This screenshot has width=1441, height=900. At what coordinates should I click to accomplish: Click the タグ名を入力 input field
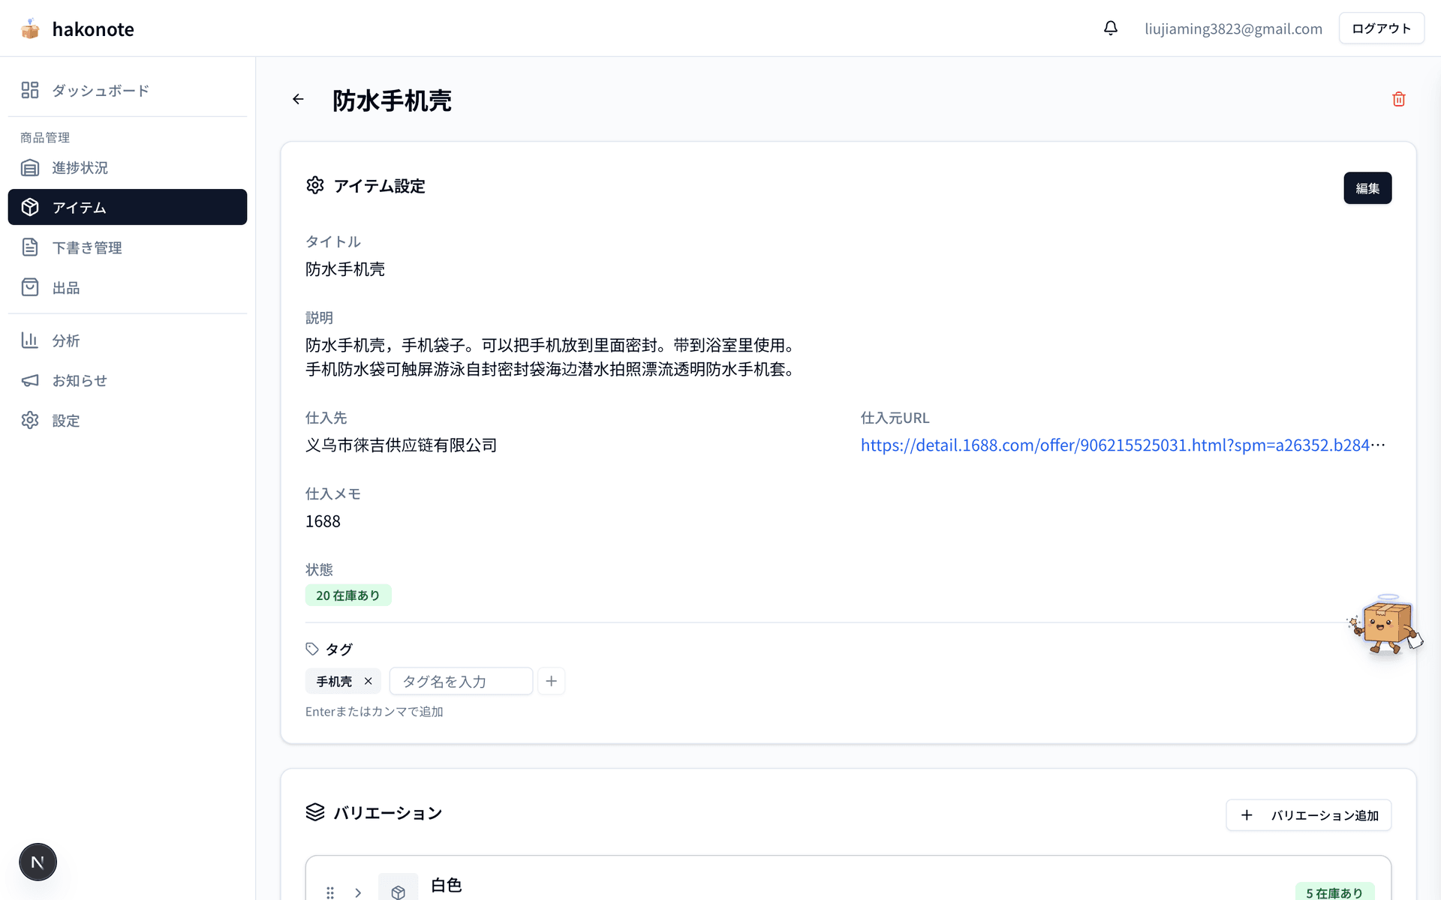coord(460,680)
